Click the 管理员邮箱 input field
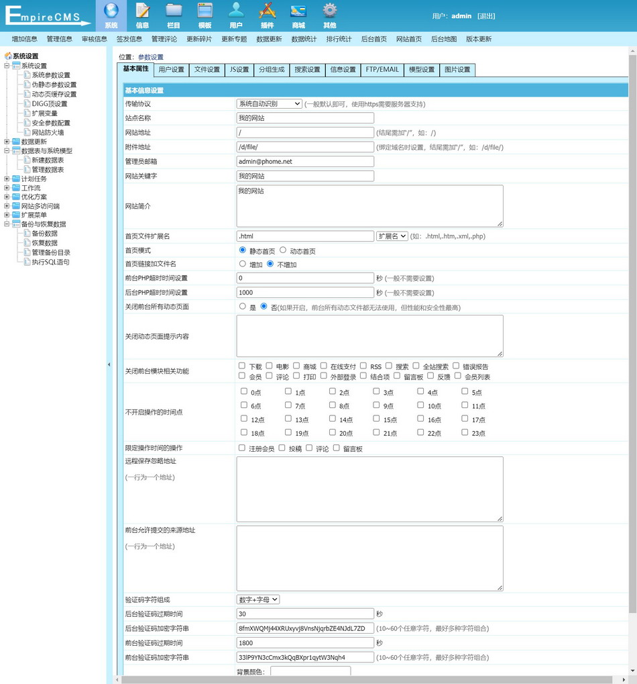The height and width of the screenshot is (684, 637). [305, 161]
